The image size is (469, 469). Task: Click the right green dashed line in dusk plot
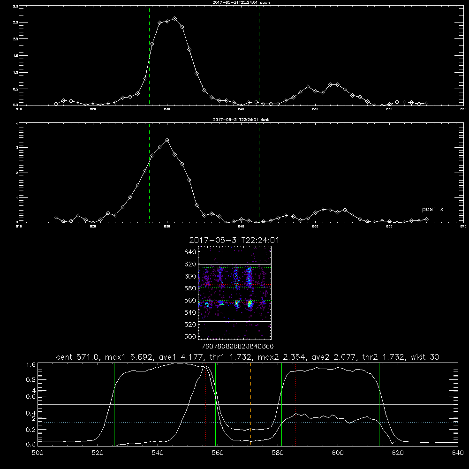259,173
